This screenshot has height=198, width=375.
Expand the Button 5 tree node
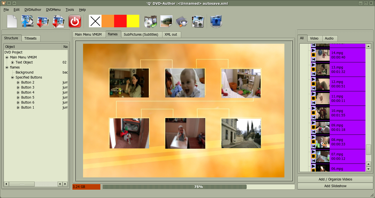[x=18, y=97]
